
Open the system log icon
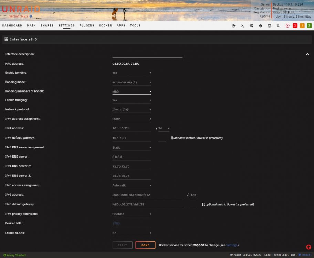[278, 26]
